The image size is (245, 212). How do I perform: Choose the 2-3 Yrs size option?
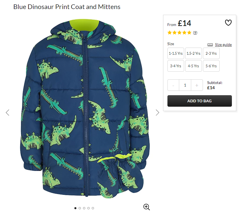click(211, 53)
